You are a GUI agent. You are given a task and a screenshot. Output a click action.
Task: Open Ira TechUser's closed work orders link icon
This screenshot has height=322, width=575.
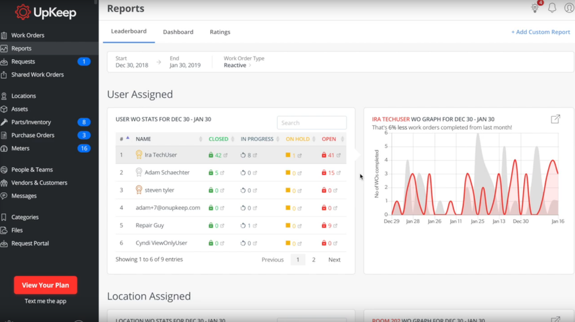(x=226, y=155)
